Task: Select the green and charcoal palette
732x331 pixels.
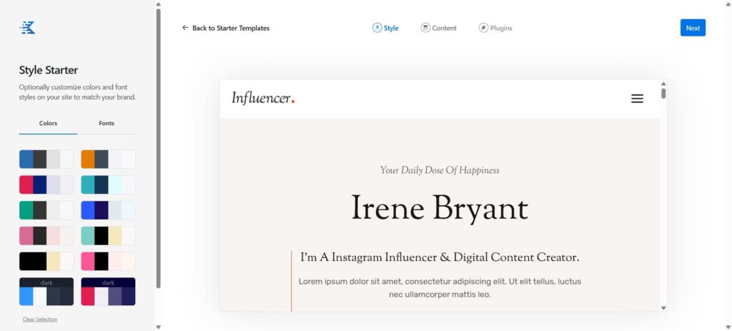Action: coord(46,210)
